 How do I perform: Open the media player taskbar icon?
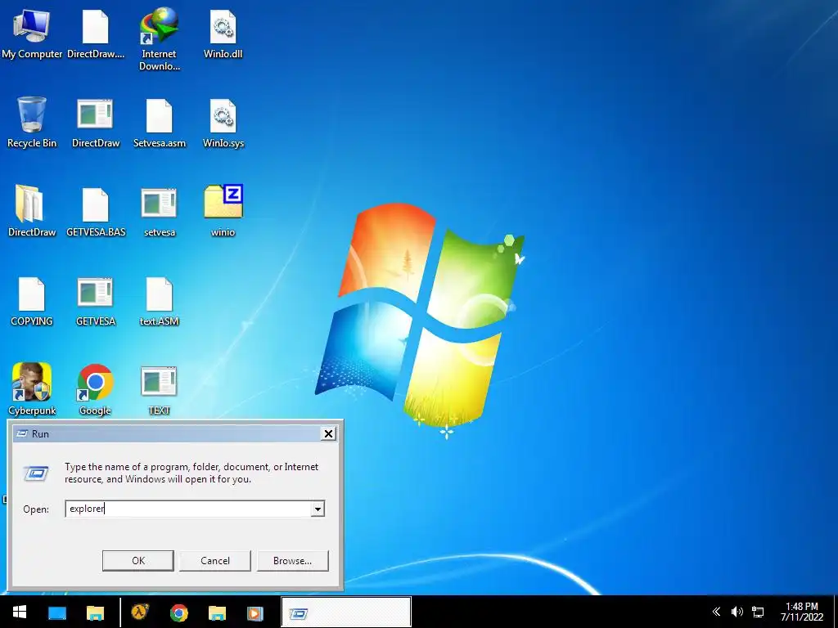[x=255, y=612]
